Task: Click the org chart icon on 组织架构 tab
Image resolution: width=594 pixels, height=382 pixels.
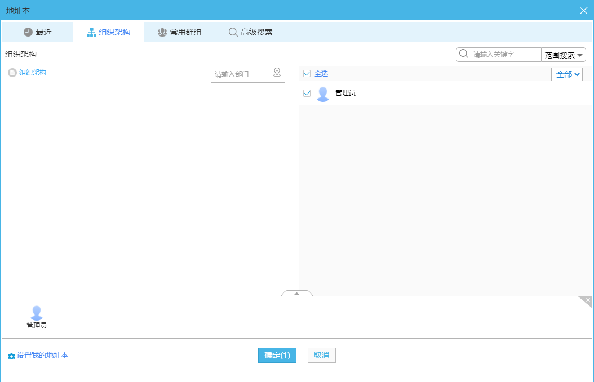Action: tap(91, 32)
